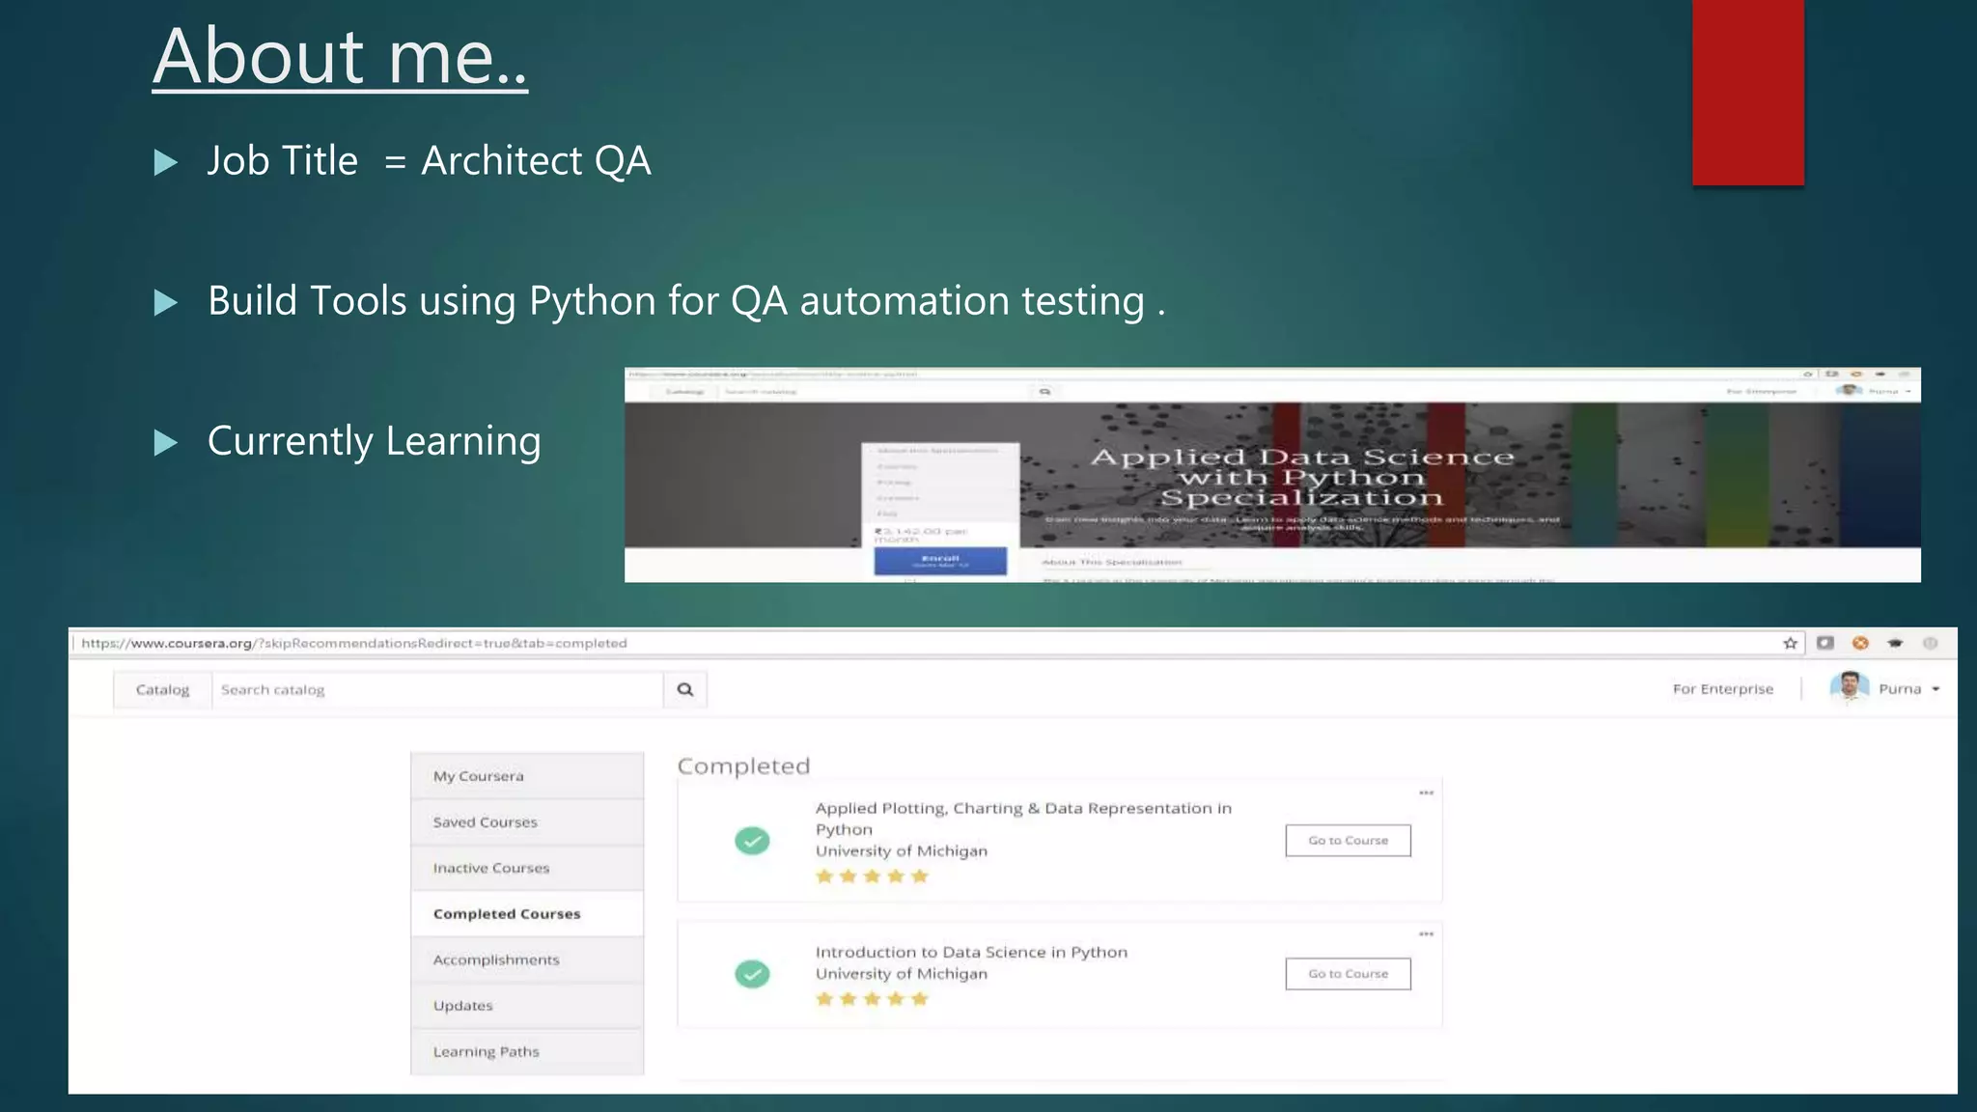1977x1112 pixels.
Task: Click green checkmark of Introduction to Data Science
Action: coord(752,974)
